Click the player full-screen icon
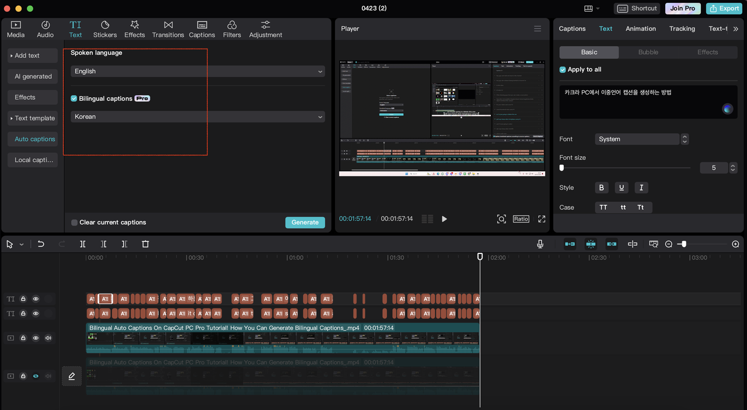Viewport: 747px width, 410px height. [x=542, y=219]
